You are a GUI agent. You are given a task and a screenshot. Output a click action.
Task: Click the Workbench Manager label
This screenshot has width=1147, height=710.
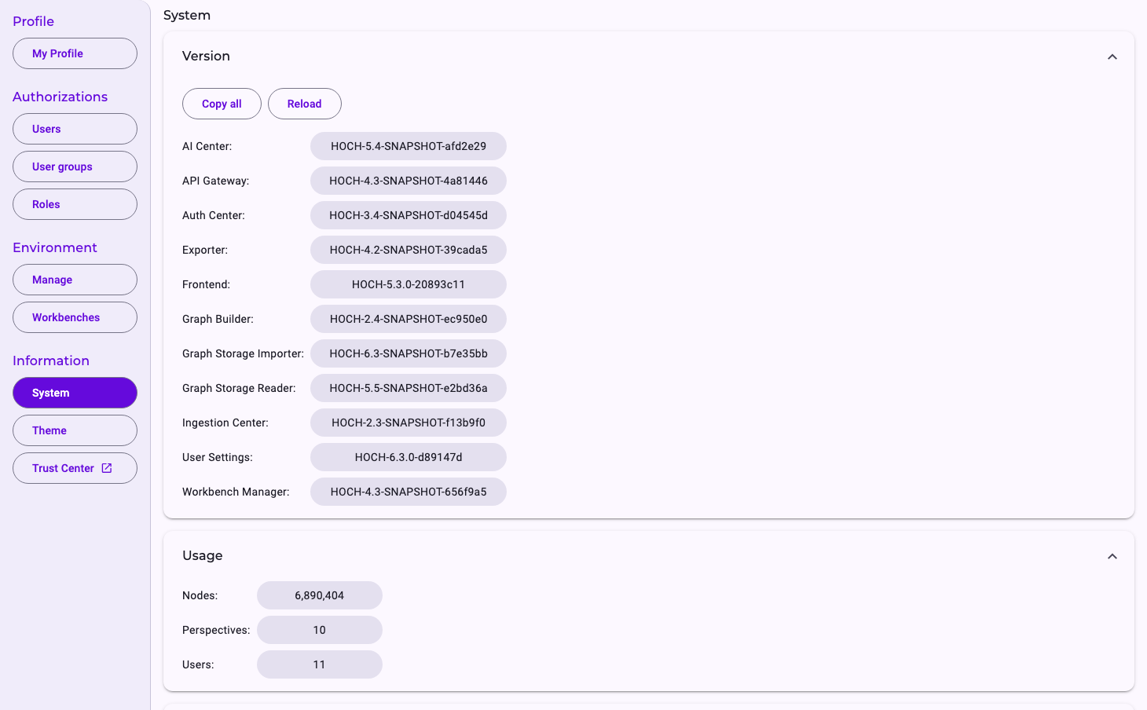236,492
